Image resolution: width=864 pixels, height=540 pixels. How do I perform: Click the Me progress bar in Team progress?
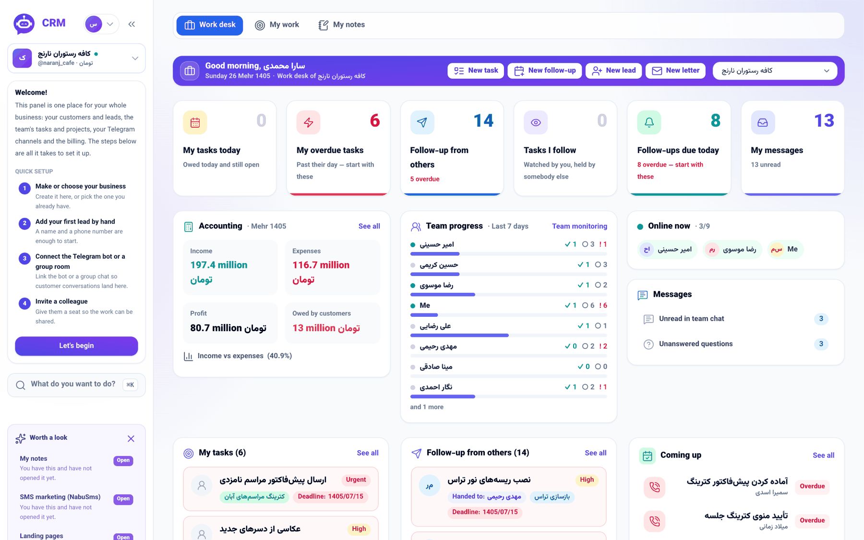[508, 315]
